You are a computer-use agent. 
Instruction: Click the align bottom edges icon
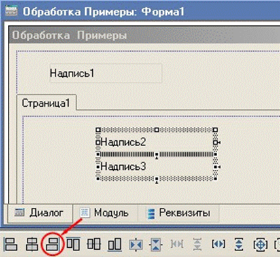point(114,244)
